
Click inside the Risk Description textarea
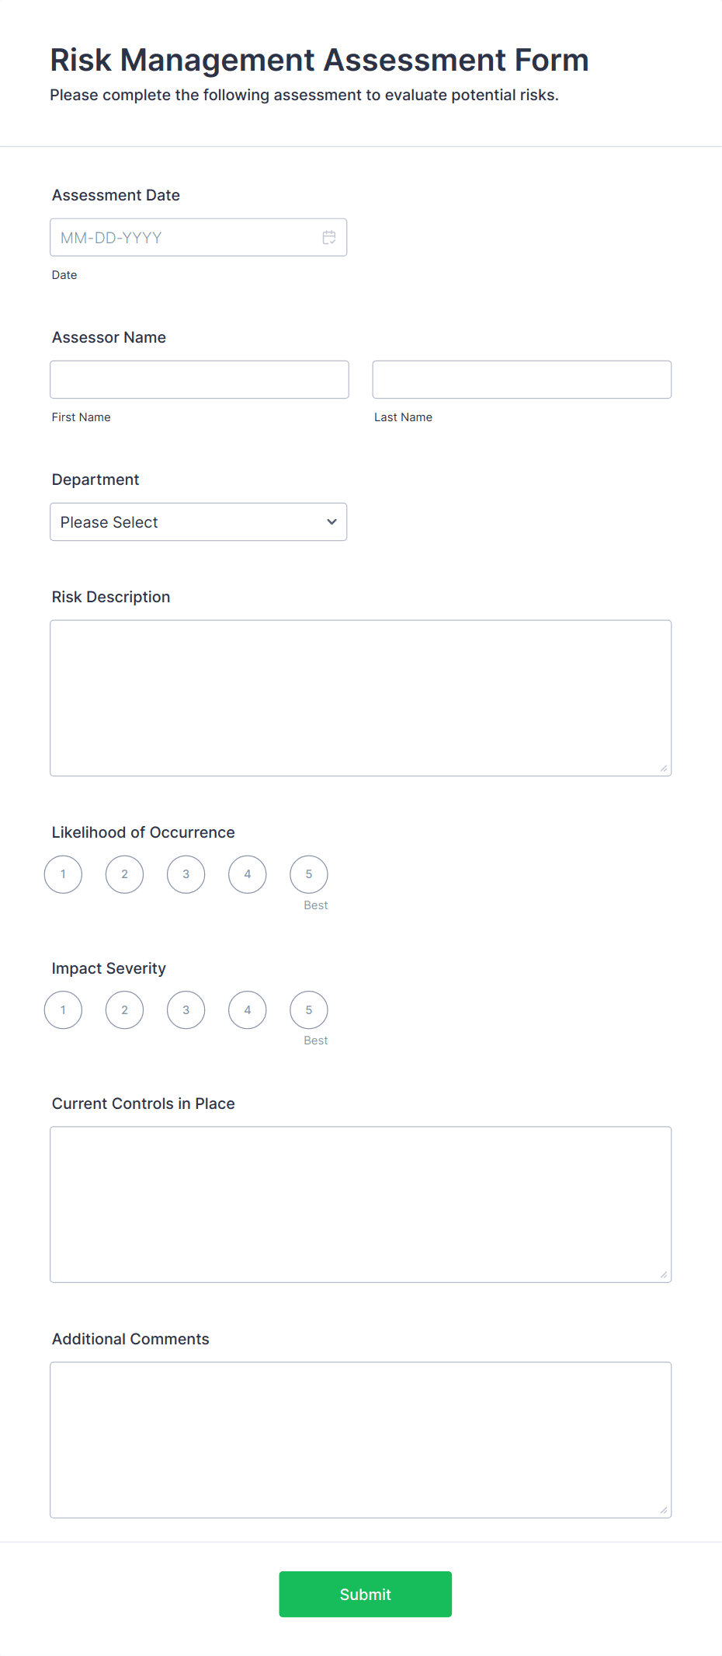tap(360, 697)
